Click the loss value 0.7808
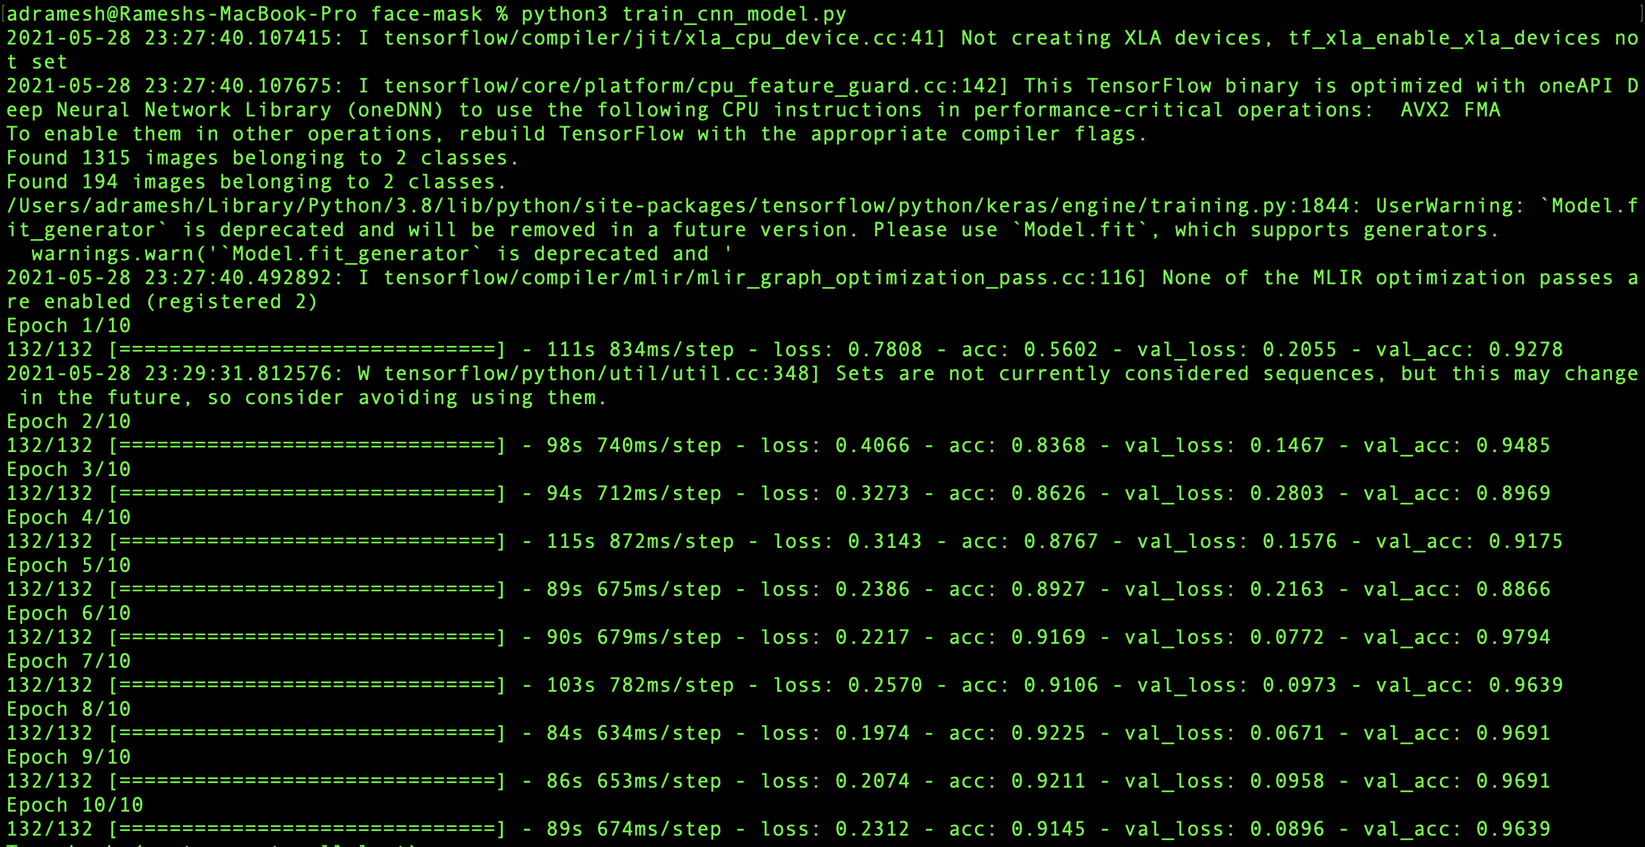The image size is (1645, 847). tap(884, 350)
